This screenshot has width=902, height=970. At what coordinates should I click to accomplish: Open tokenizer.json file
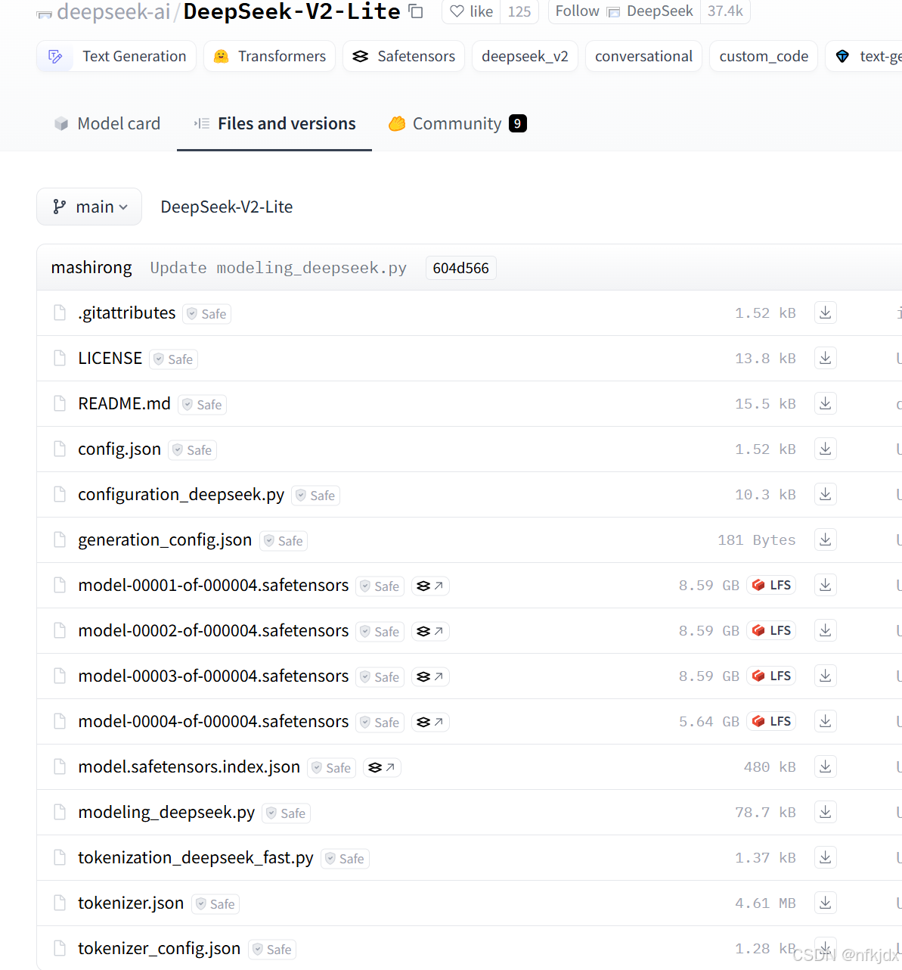(131, 903)
